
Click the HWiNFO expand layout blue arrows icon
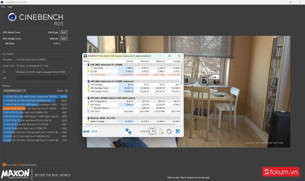coord(86,131)
